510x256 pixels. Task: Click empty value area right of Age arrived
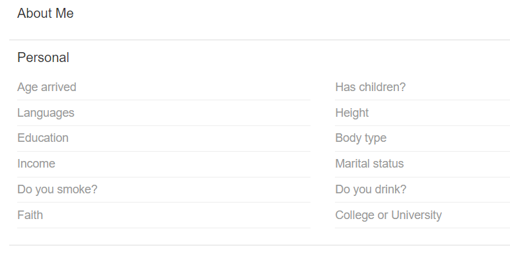click(193, 87)
